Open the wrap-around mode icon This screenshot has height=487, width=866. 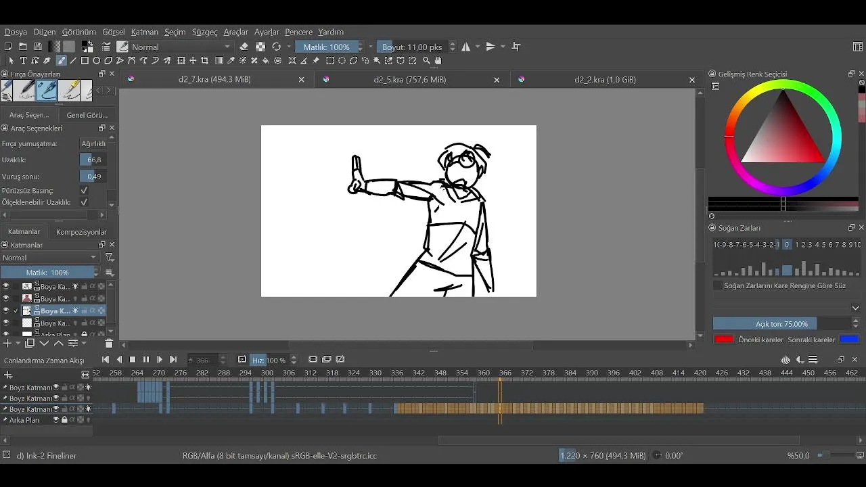click(x=516, y=47)
